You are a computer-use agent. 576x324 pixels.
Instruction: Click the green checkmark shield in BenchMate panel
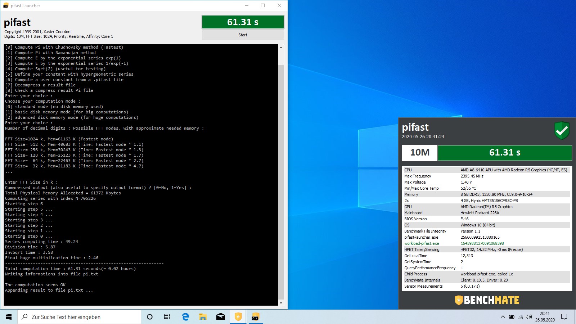click(562, 131)
